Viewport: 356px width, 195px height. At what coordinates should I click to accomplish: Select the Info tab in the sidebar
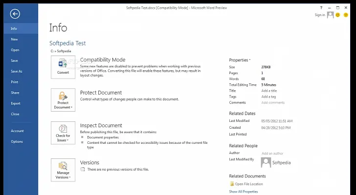(x=21, y=28)
